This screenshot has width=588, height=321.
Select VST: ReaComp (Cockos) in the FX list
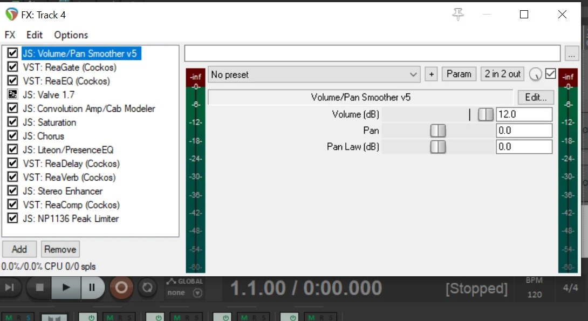tap(71, 205)
